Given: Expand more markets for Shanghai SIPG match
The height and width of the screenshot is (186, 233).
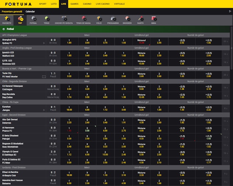Looking at the screenshot, I should 226,41.
